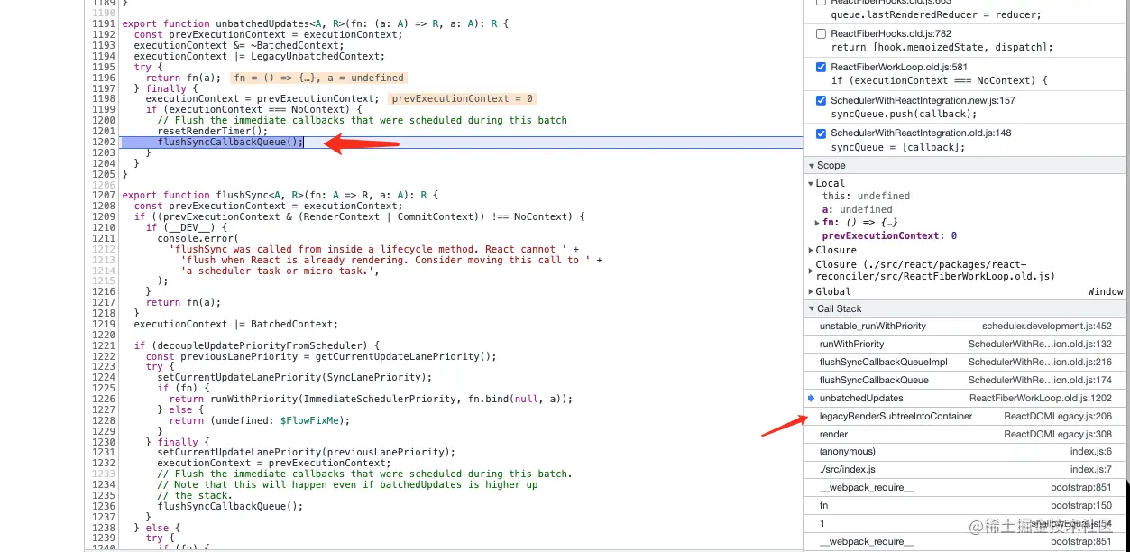Expand the fn: () => {…} variable

(x=817, y=222)
